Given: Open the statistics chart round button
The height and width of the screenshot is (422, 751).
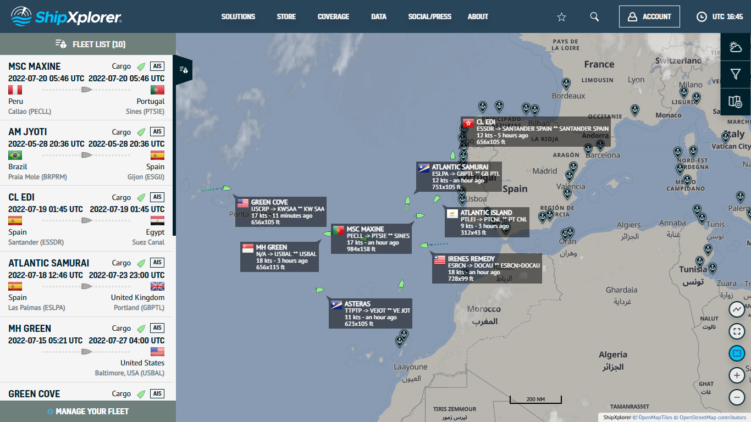Looking at the screenshot, I should pos(737,309).
